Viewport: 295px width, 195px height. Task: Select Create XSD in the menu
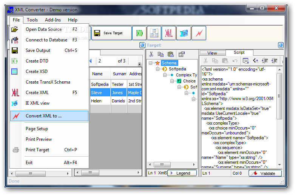(x=49, y=72)
